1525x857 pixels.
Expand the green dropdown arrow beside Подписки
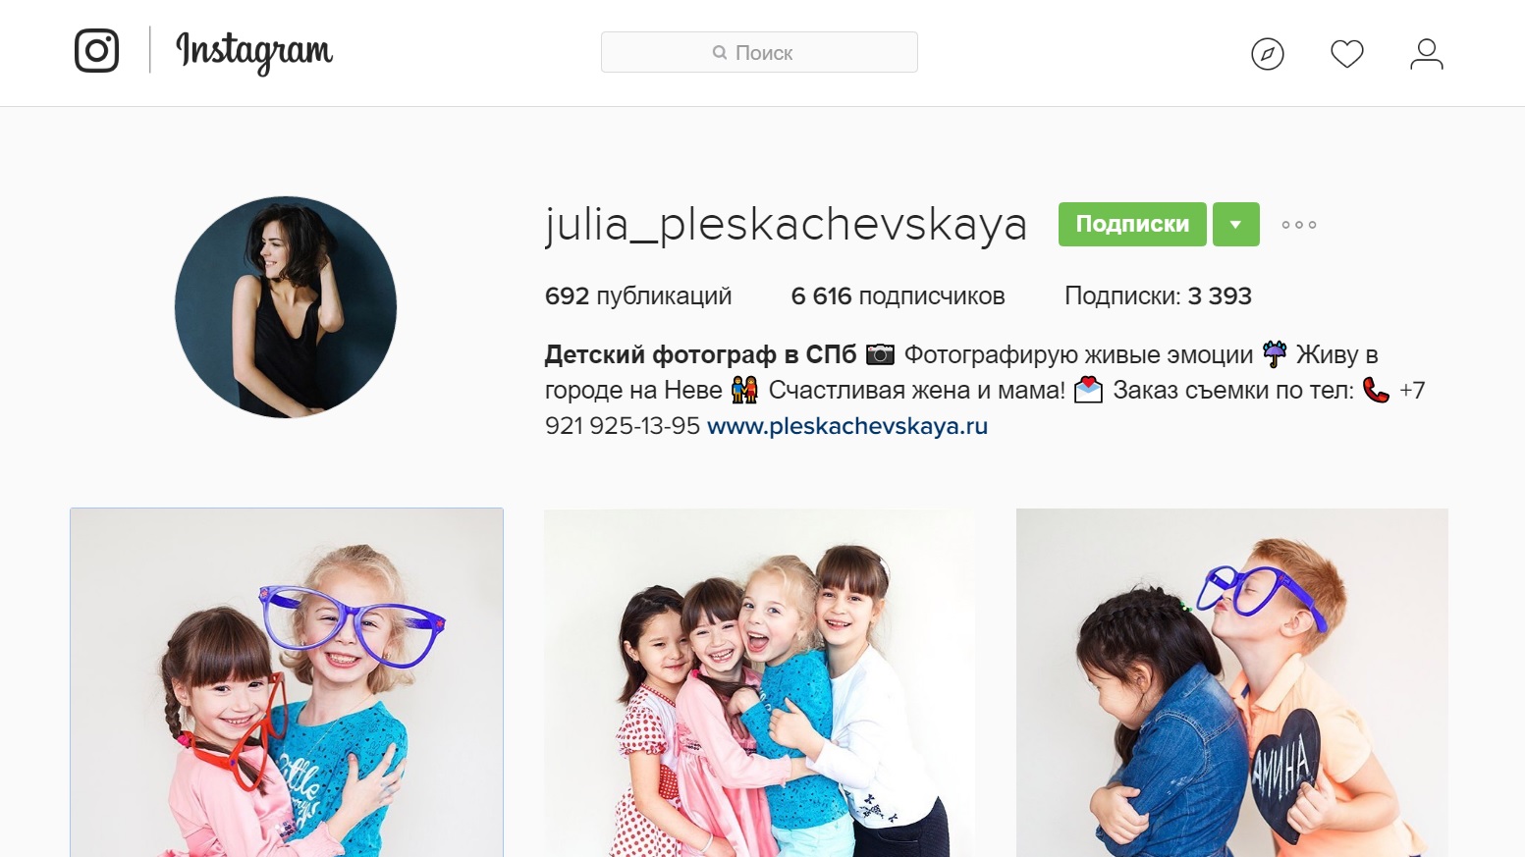[1236, 224]
